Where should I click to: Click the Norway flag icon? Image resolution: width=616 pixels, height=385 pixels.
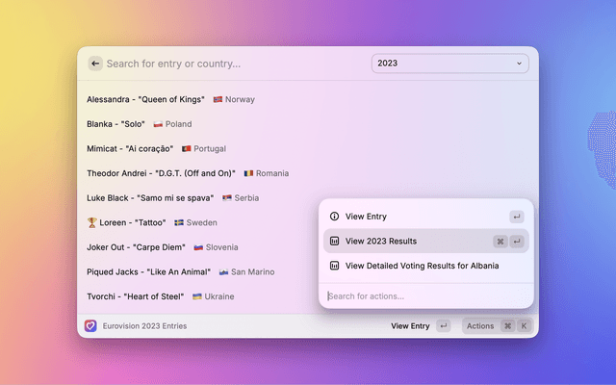[x=218, y=99]
